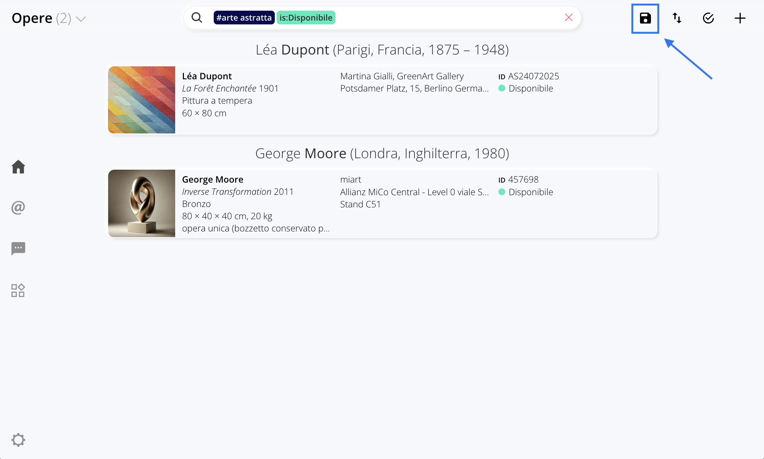Open settings with the gear icon
This screenshot has width=764, height=459.
click(18, 440)
